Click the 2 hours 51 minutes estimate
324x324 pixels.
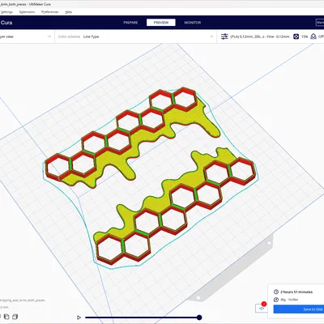[x=296, y=292]
